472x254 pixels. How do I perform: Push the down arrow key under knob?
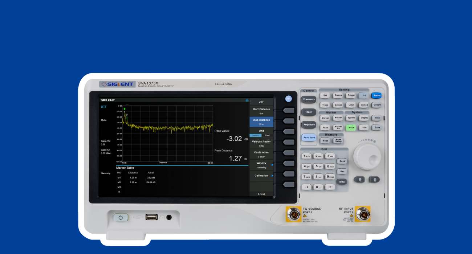click(359, 179)
